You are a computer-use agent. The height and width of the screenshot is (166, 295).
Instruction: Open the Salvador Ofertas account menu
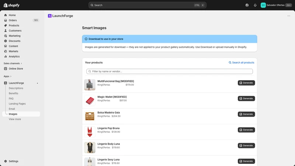(276, 5)
